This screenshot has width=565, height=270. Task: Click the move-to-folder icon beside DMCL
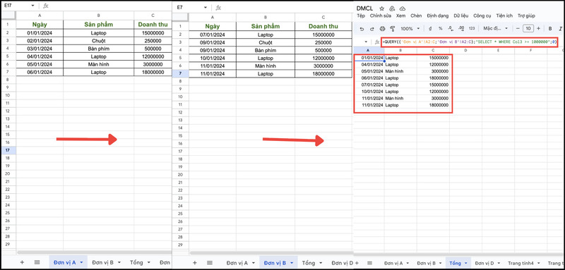point(393,8)
